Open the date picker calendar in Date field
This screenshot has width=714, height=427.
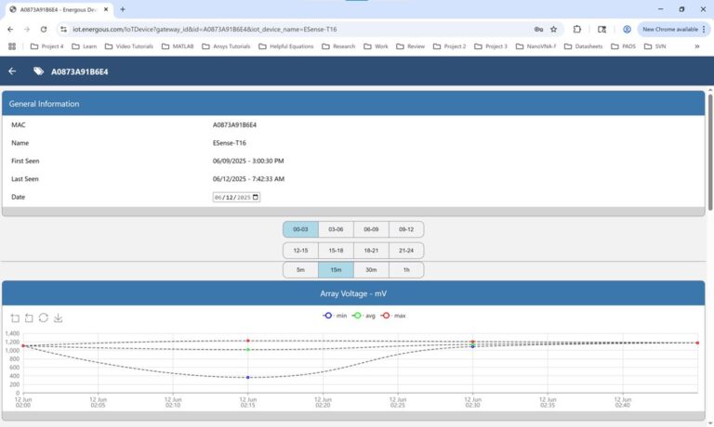256,197
